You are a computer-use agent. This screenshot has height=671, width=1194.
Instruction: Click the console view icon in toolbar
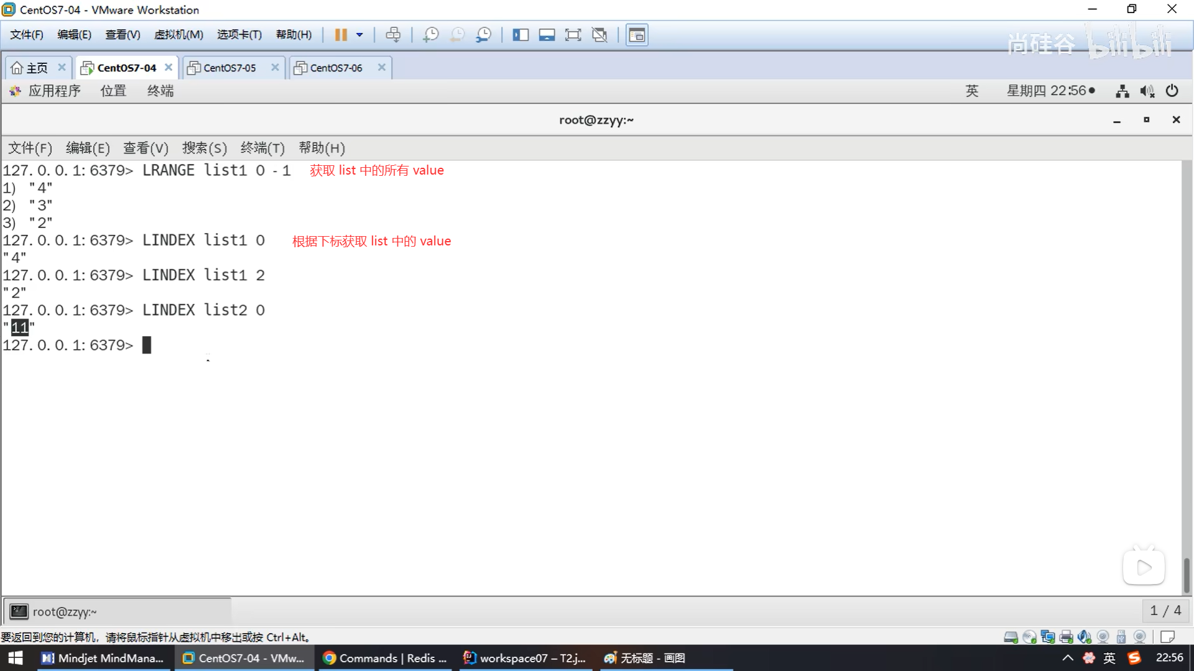pos(637,35)
